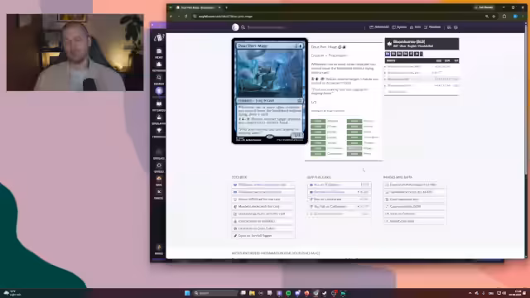
Task: Open the Advanced search link
Action: click(x=379, y=27)
